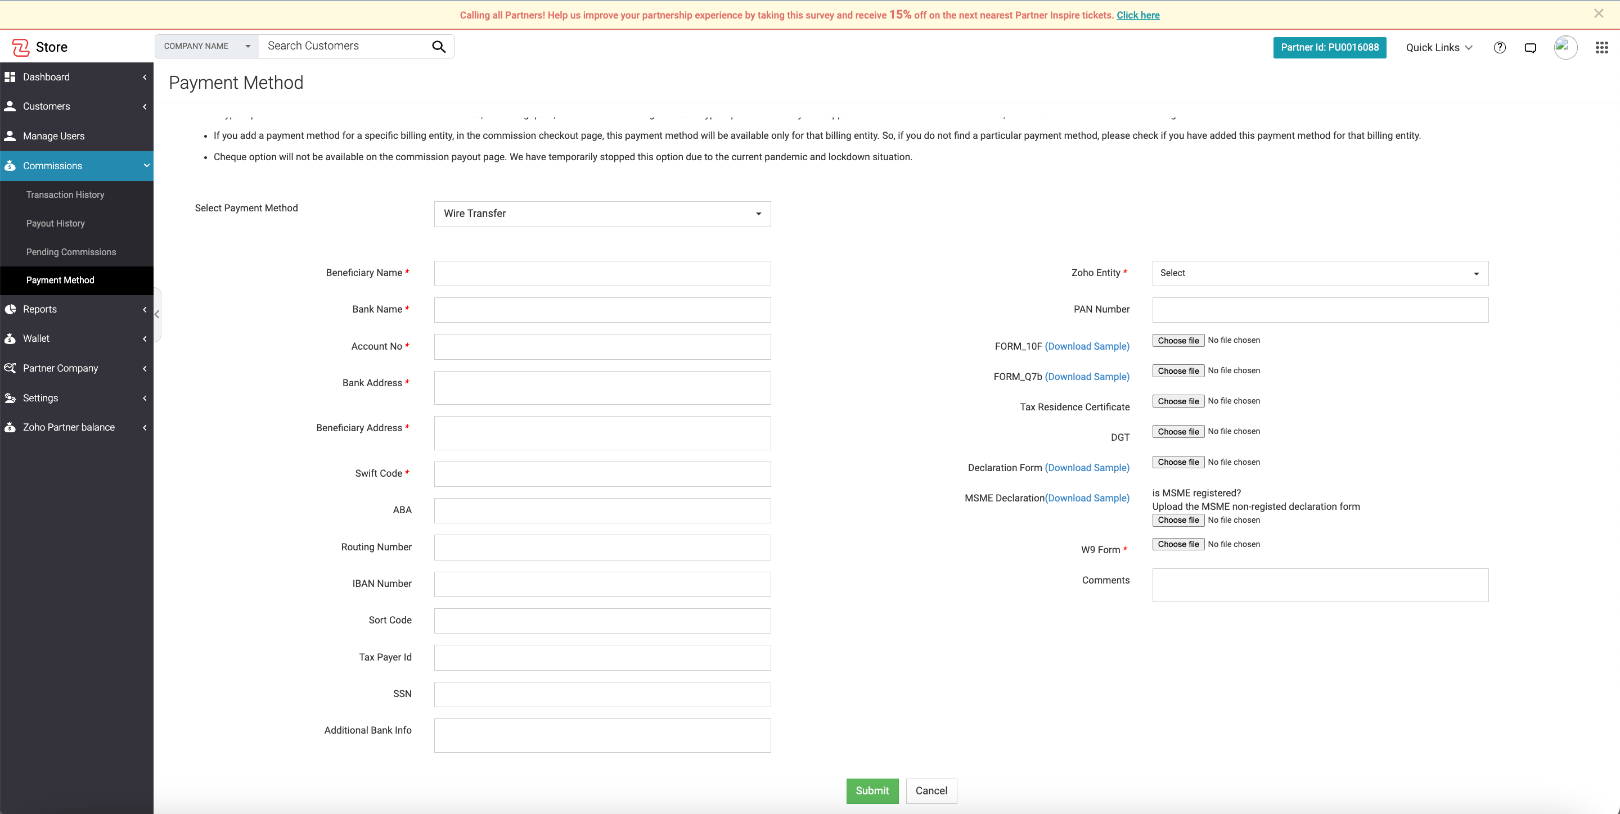Image resolution: width=1620 pixels, height=814 pixels.
Task: Click the Wallet sidebar icon
Action: click(x=10, y=338)
